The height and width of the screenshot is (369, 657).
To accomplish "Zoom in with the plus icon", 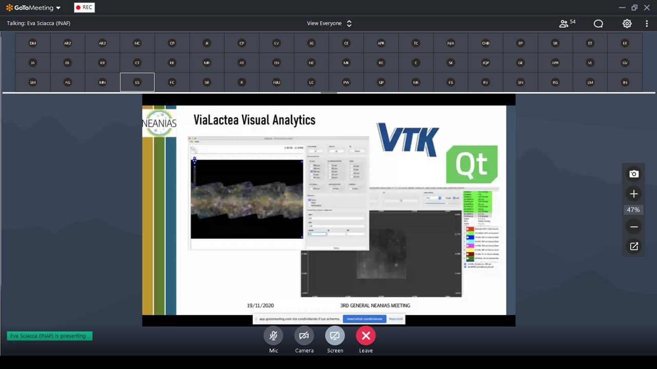I will pyautogui.click(x=634, y=194).
